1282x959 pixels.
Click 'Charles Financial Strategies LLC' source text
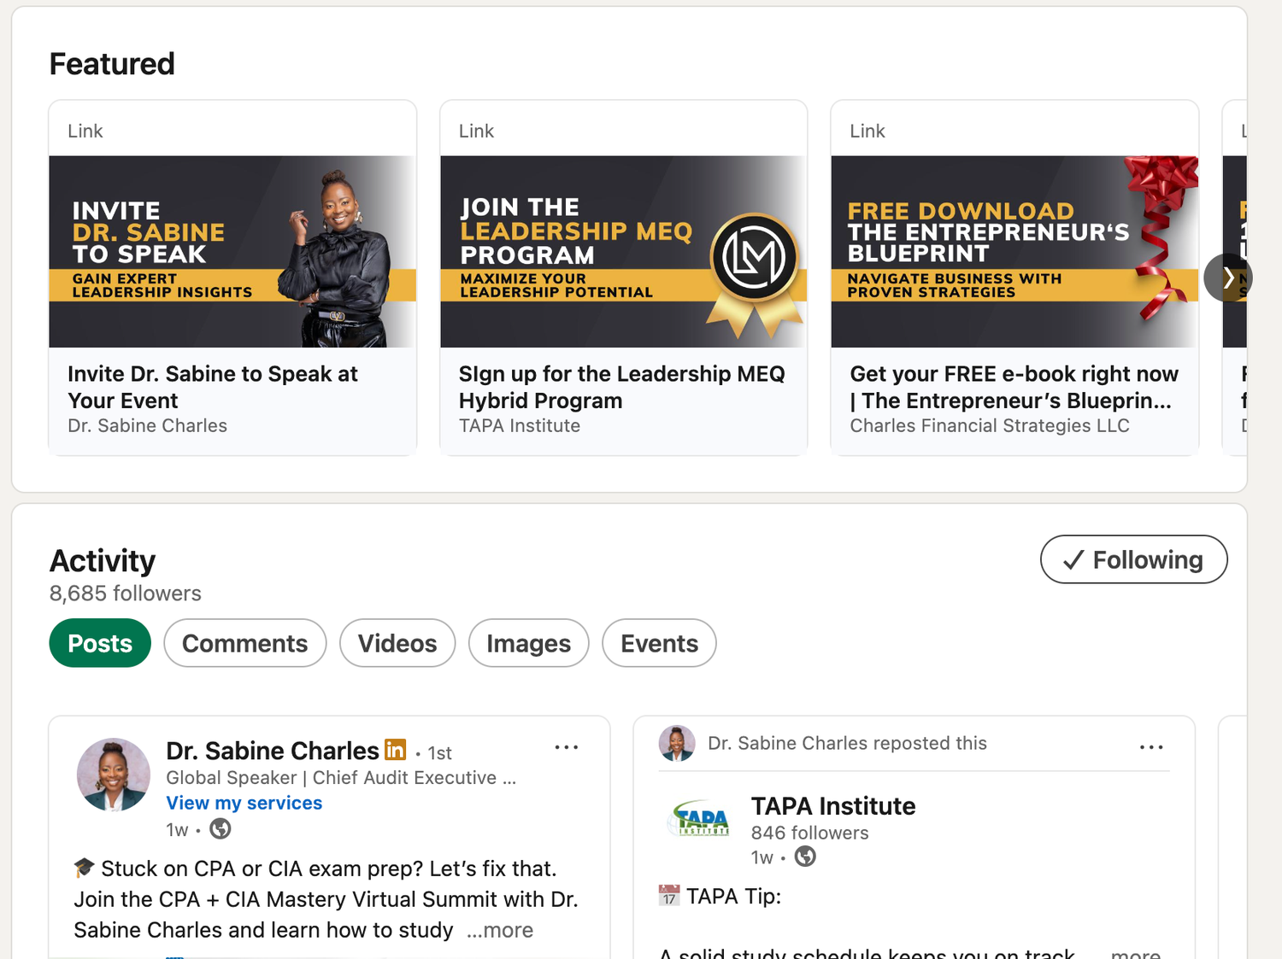(x=990, y=425)
